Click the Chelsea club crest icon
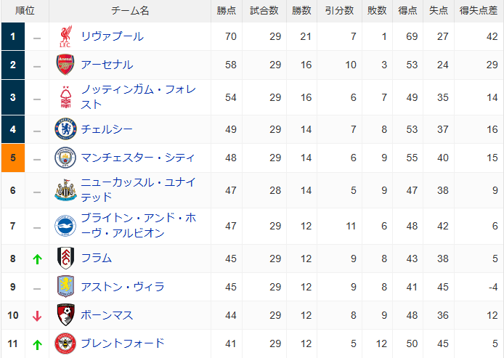Image resolution: width=504 pixels, height=358 pixels. coord(65,129)
